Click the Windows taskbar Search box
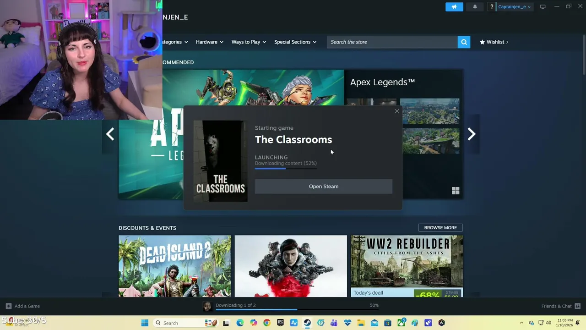The height and width of the screenshot is (330, 586). pos(185,323)
